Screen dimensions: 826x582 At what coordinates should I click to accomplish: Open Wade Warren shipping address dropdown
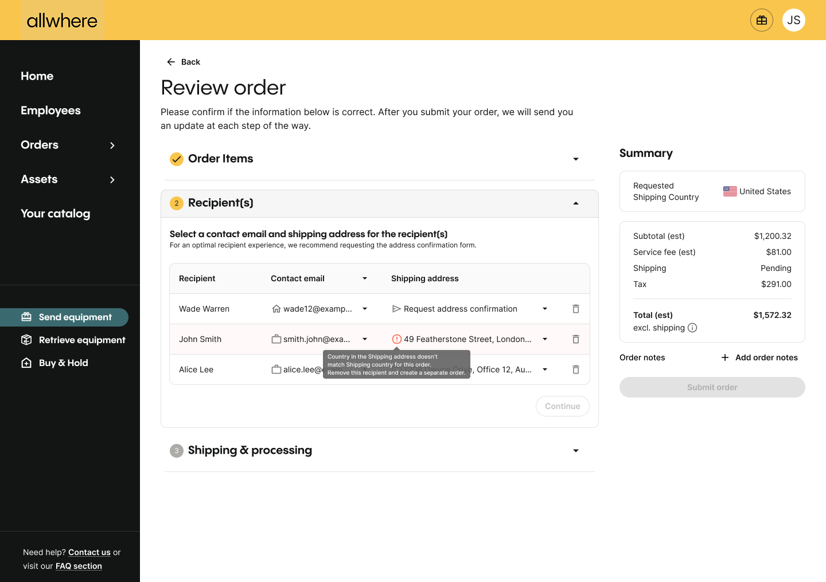545,309
